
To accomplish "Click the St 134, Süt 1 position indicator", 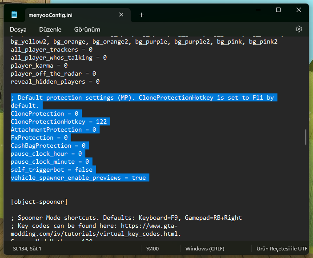I will [x=27, y=249].
